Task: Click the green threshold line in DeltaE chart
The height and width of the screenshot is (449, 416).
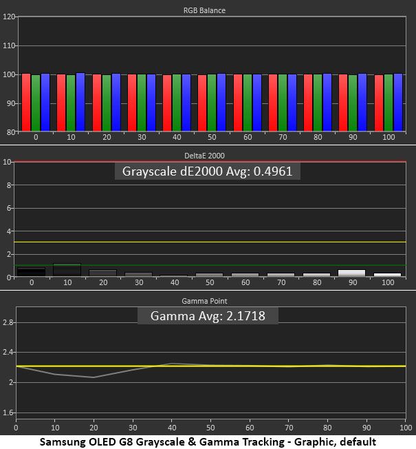Action: point(210,265)
